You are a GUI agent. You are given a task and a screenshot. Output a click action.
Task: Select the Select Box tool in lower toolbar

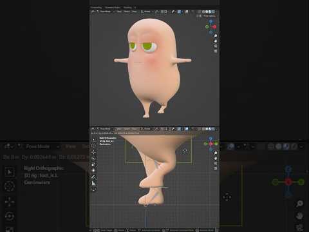pos(93,140)
